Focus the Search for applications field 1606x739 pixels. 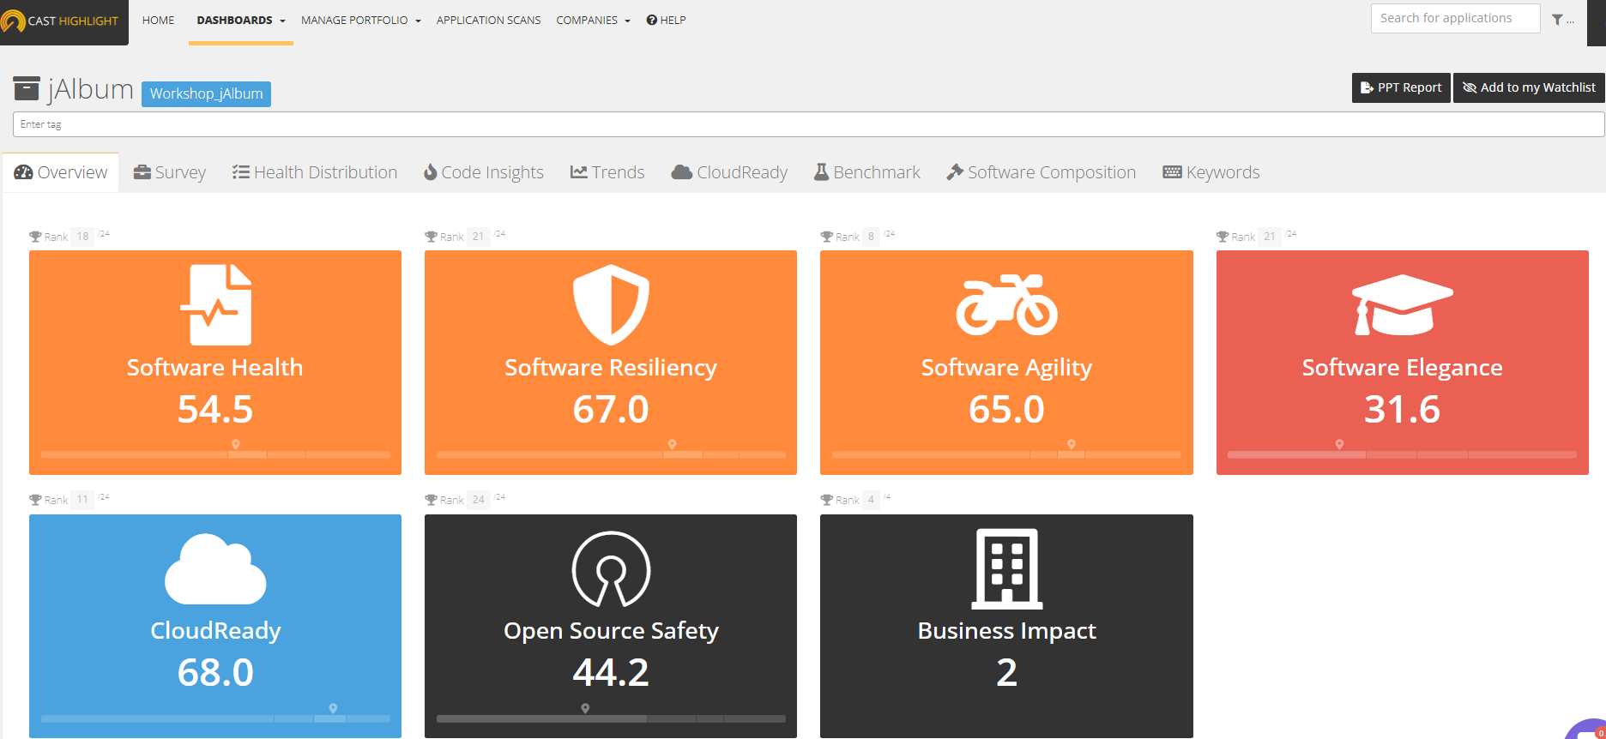coord(1455,18)
